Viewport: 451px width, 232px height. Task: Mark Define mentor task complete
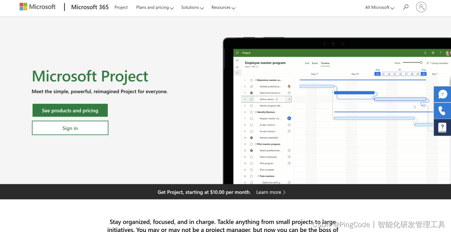[x=251, y=99]
